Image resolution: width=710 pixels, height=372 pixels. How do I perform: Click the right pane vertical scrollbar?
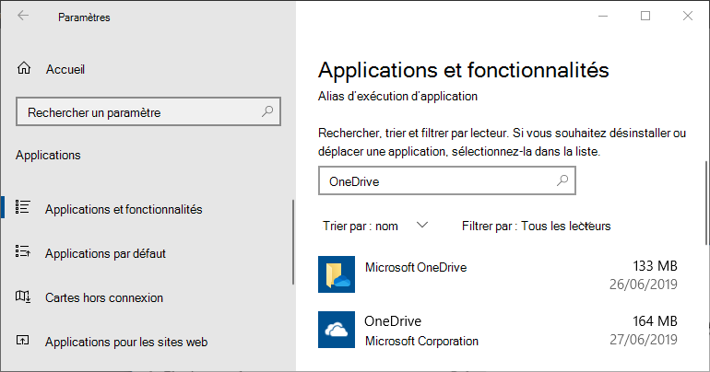click(706, 203)
